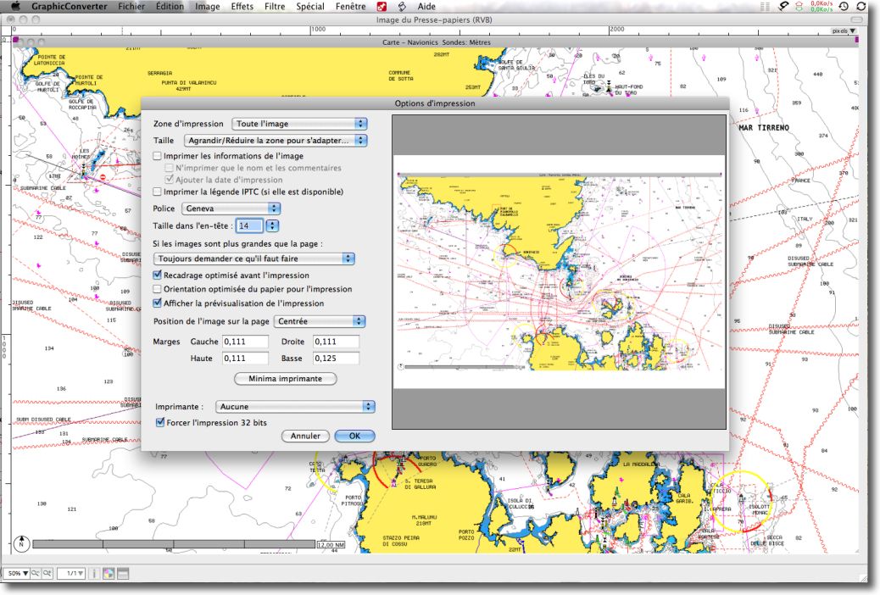Click the Haute margin input field

click(x=245, y=359)
